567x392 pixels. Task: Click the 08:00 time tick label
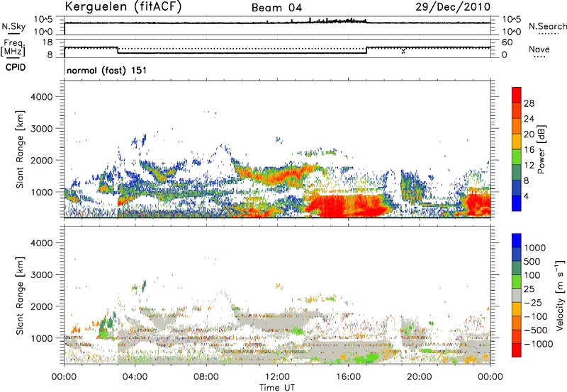pyautogui.click(x=206, y=377)
